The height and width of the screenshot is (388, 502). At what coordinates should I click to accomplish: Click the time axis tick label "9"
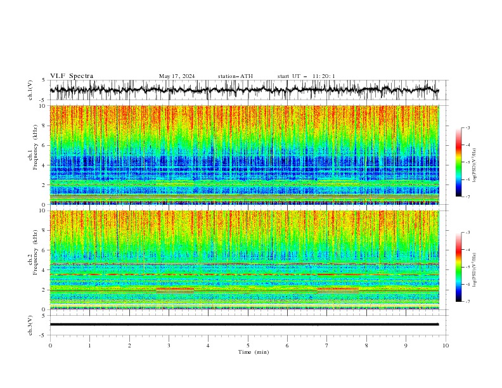click(x=406, y=346)
